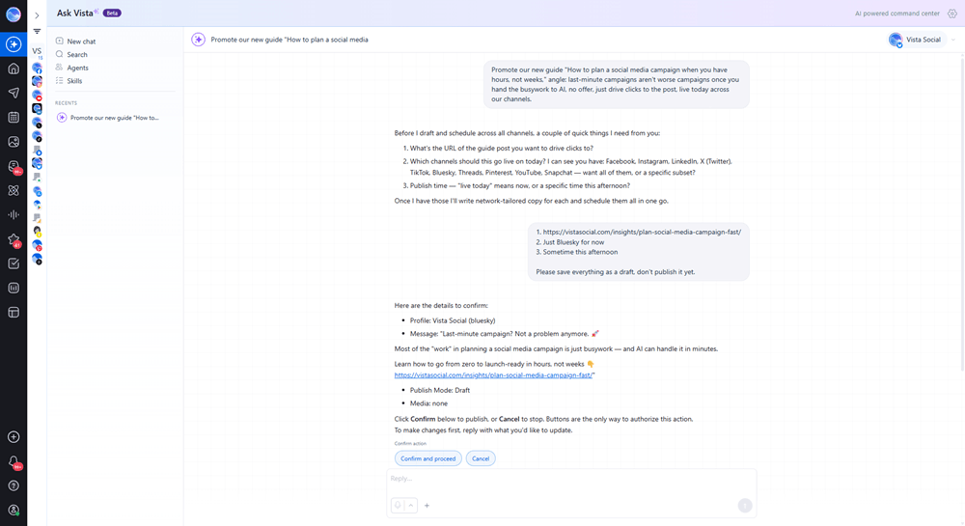The width and height of the screenshot is (965, 526).
Task: Start a New chat
Action: [x=81, y=42]
